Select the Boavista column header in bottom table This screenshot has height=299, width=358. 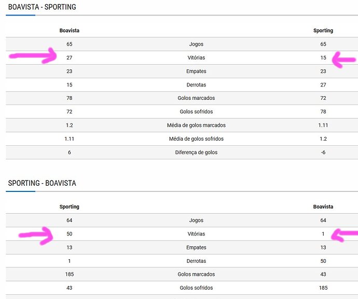click(323, 206)
